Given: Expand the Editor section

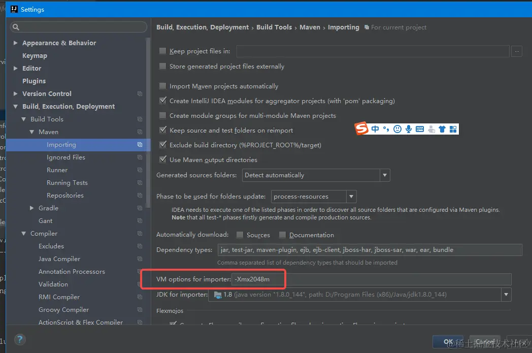Looking at the screenshot, I should pyautogui.click(x=15, y=68).
